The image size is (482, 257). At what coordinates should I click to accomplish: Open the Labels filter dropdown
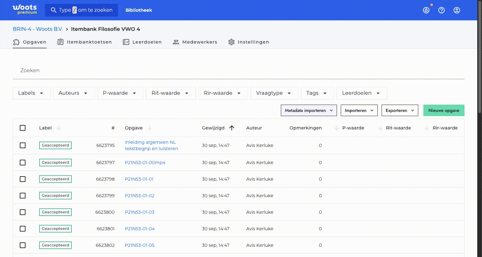32,93
